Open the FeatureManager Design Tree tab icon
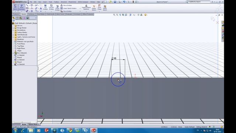The image size is (236, 133). (14, 18)
